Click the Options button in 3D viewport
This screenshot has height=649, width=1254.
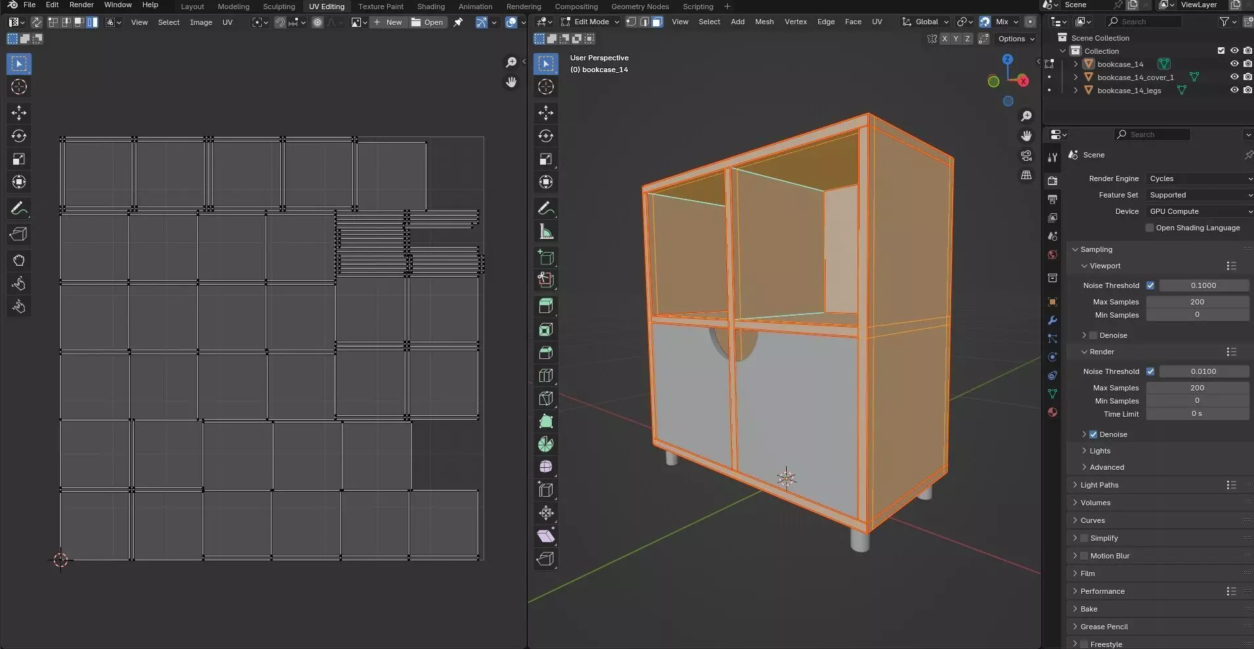[1016, 39]
